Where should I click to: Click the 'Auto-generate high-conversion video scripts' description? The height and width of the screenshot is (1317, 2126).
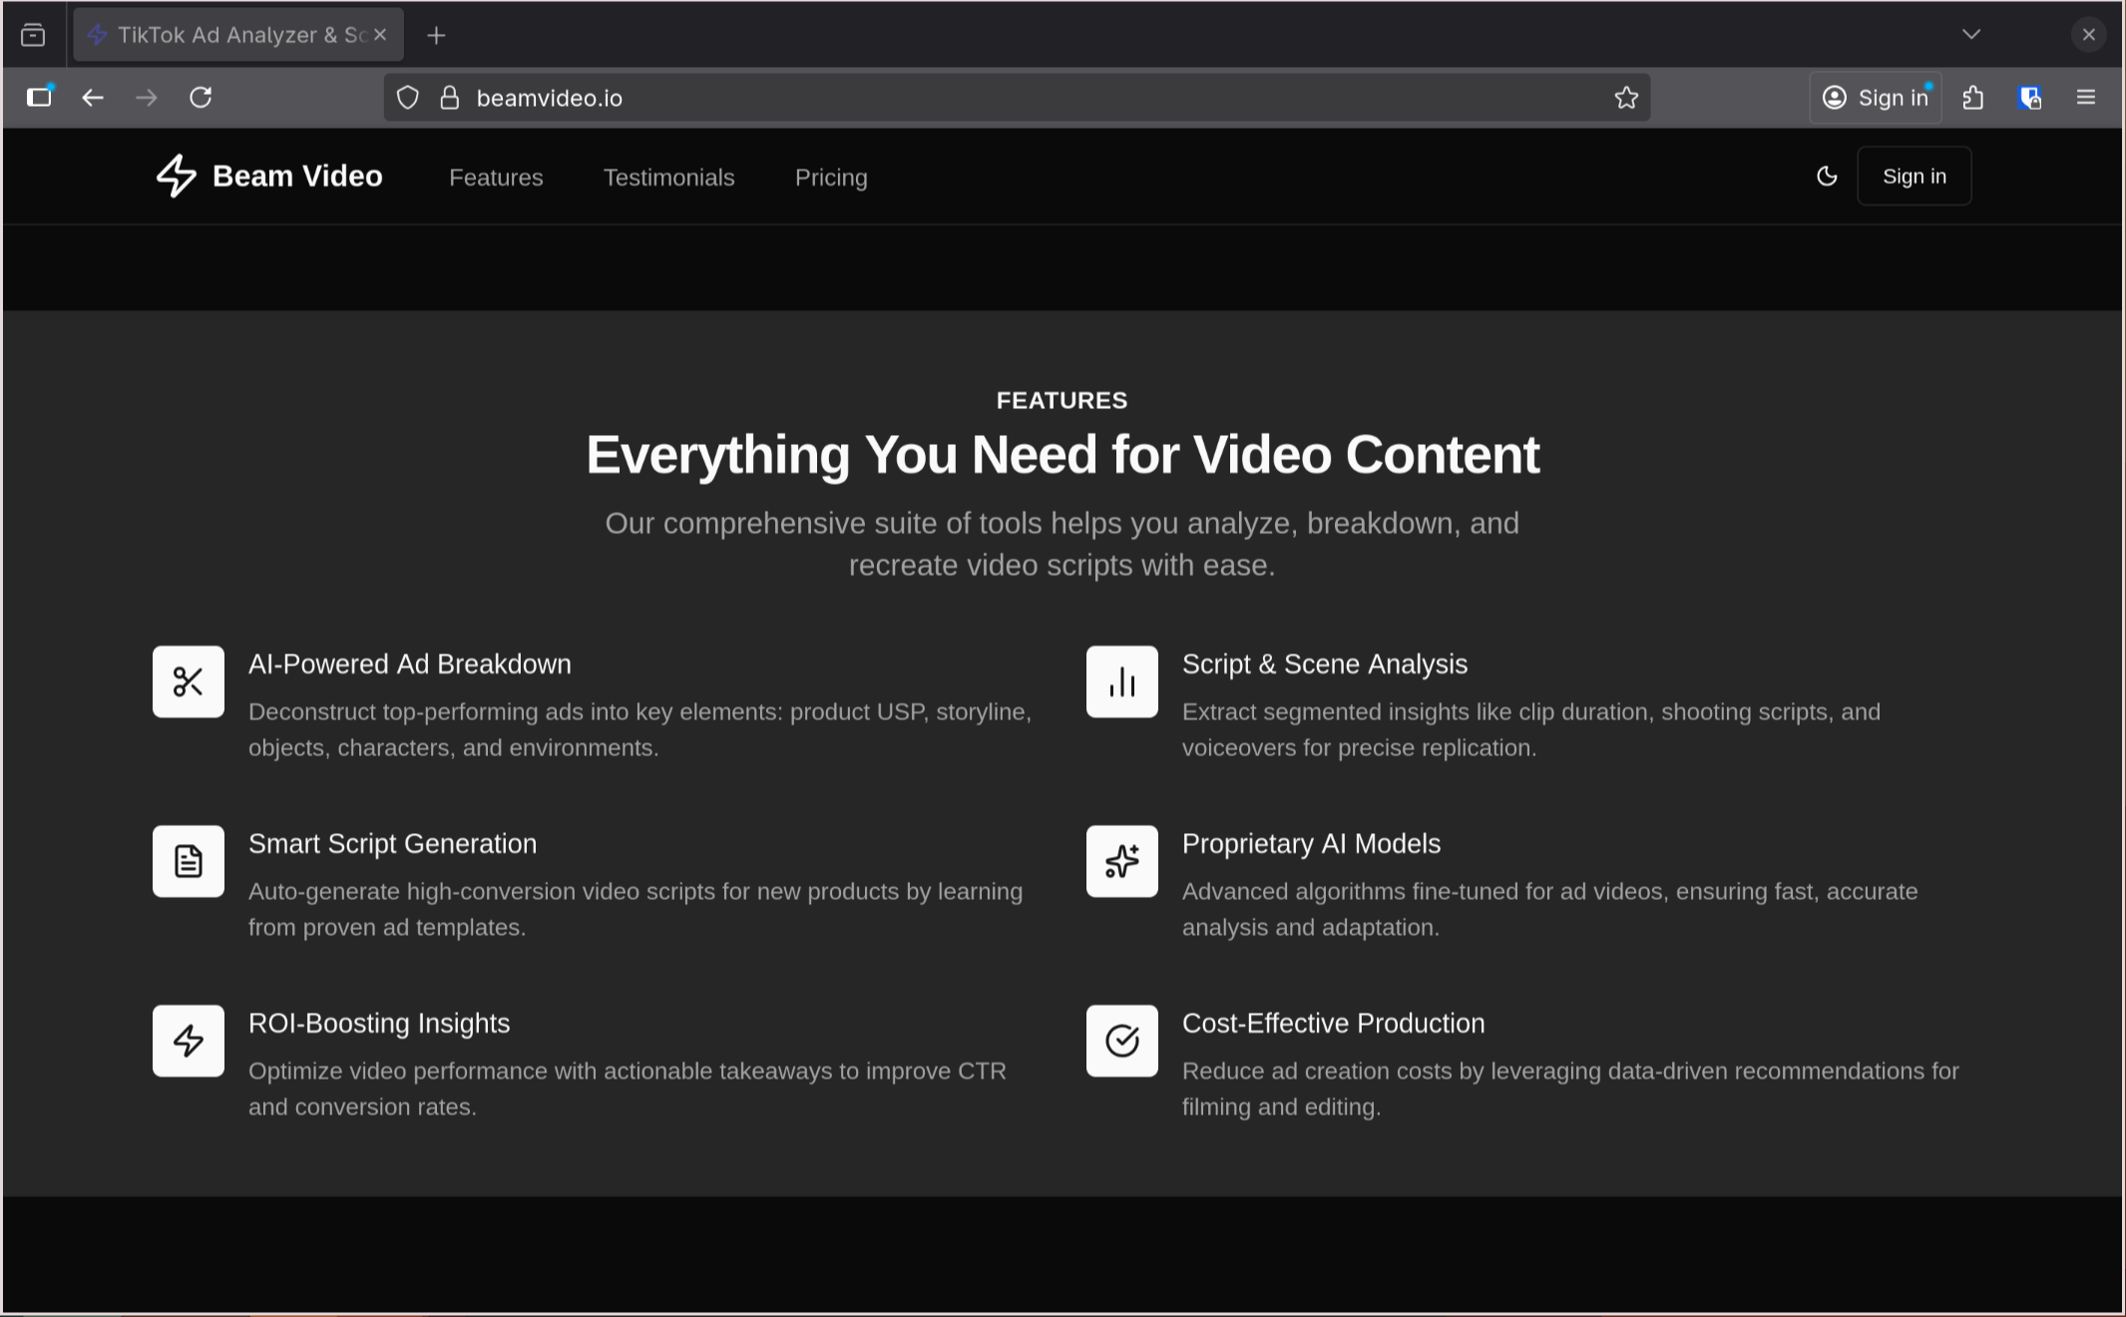pos(636,909)
